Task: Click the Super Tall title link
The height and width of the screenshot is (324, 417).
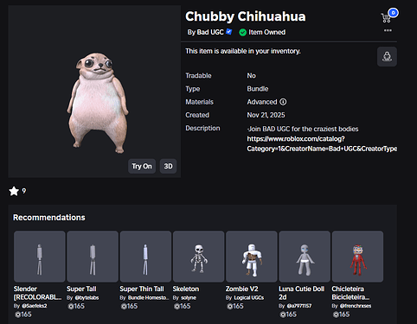Action: click(x=81, y=289)
